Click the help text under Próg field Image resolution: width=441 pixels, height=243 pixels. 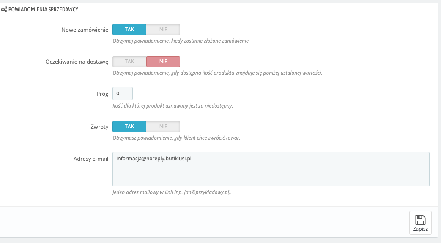tap(173, 106)
